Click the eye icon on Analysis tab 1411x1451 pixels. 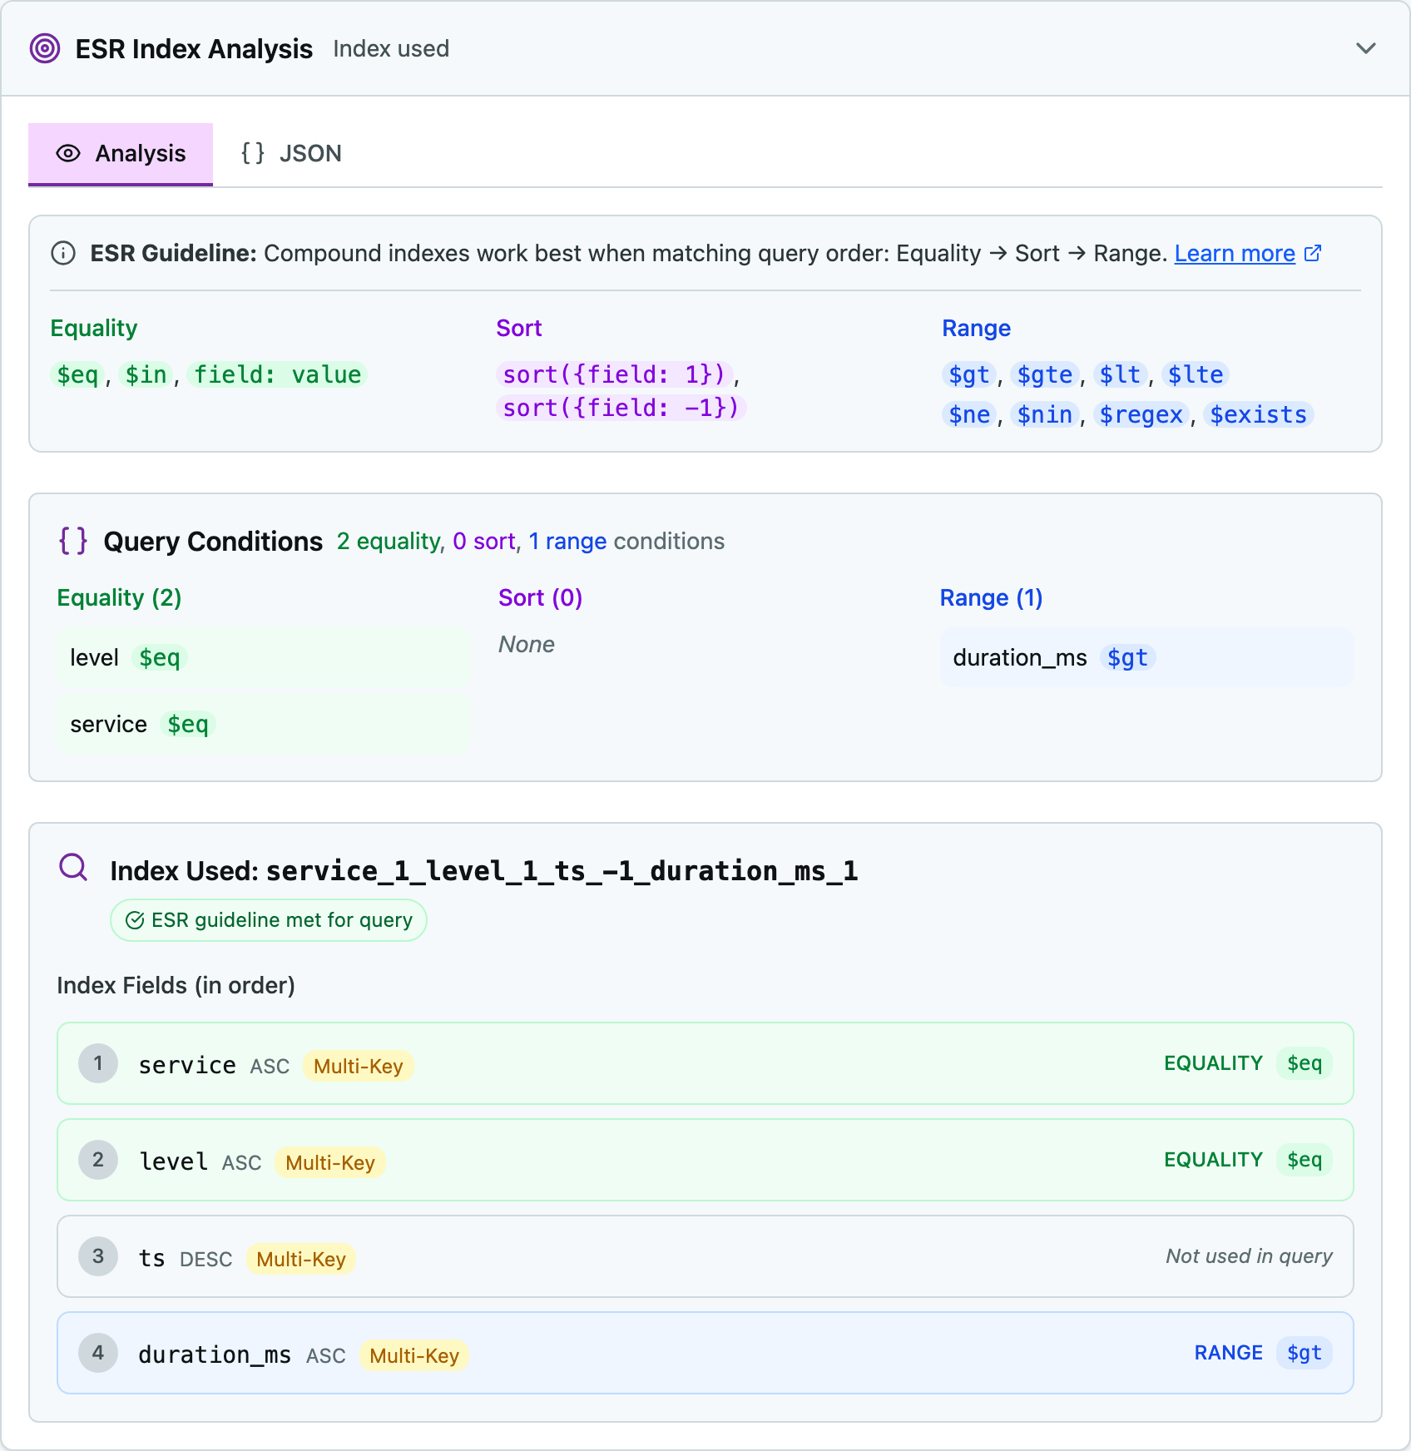[x=68, y=154]
